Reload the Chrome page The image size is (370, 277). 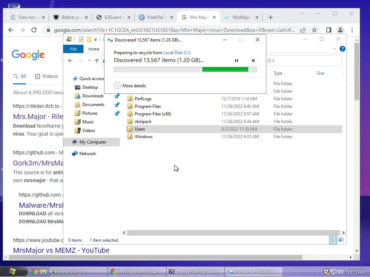coord(34,30)
